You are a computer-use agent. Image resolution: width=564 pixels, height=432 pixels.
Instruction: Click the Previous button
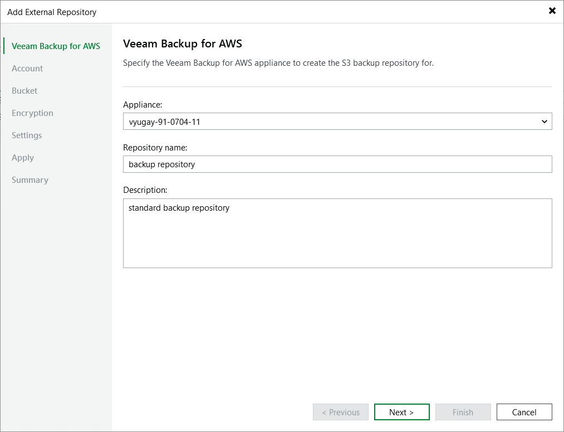[x=340, y=412]
